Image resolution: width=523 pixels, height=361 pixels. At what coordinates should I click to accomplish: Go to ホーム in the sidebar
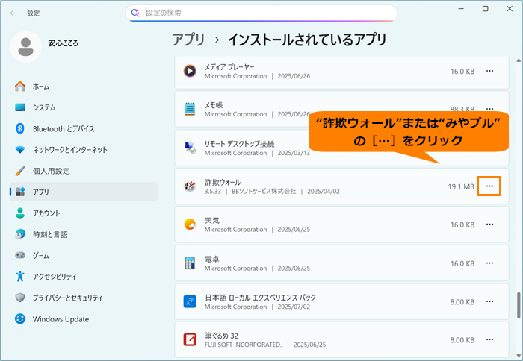[x=84, y=87]
